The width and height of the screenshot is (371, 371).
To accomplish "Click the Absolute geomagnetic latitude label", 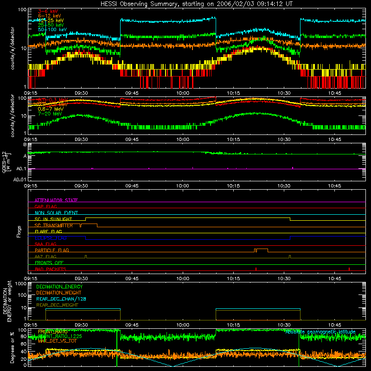I will (320, 332).
